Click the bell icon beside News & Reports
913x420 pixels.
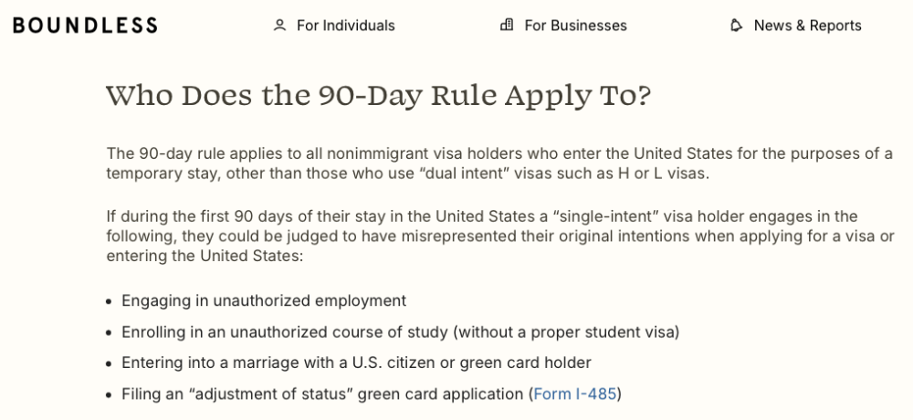[x=737, y=25]
